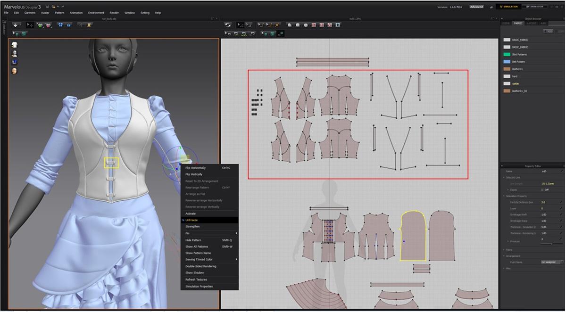Image resolution: width=566 pixels, height=312 pixels.
Task: Switch to Simulation mode
Action: [x=509, y=7]
